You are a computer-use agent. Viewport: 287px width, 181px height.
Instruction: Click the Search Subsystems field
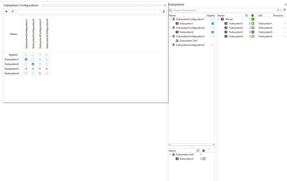(225, 10)
